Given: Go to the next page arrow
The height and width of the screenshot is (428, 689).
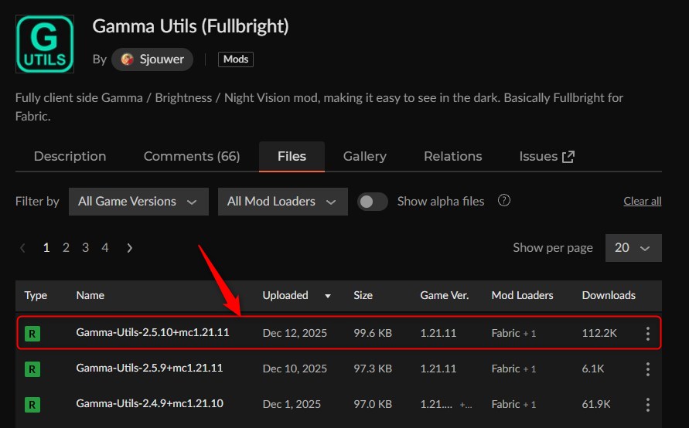Looking at the screenshot, I should pos(129,248).
